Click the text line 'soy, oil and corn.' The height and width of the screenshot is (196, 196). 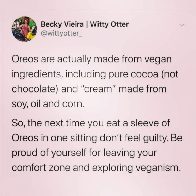click(x=48, y=104)
